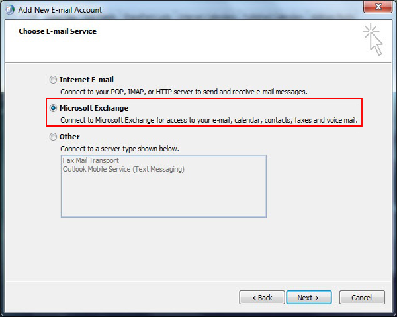The width and height of the screenshot is (397, 317).
Task: Select Fax Mail Transport in the list
Action: 92,160
